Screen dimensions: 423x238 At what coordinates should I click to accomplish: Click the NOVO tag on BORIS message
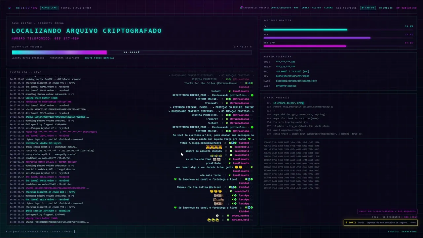pos(413,222)
